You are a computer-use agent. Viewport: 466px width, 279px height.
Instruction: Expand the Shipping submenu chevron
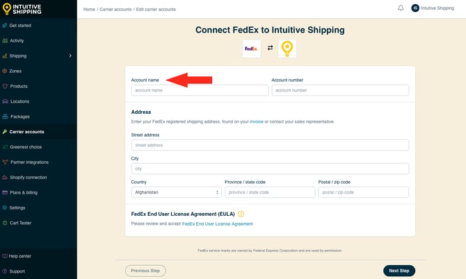[70, 56]
